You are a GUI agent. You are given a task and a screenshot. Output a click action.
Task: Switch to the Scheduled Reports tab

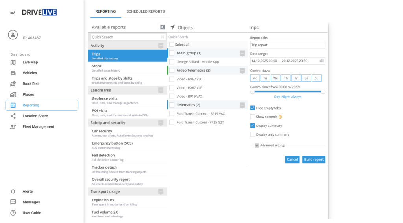pyautogui.click(x=145, y=11)
